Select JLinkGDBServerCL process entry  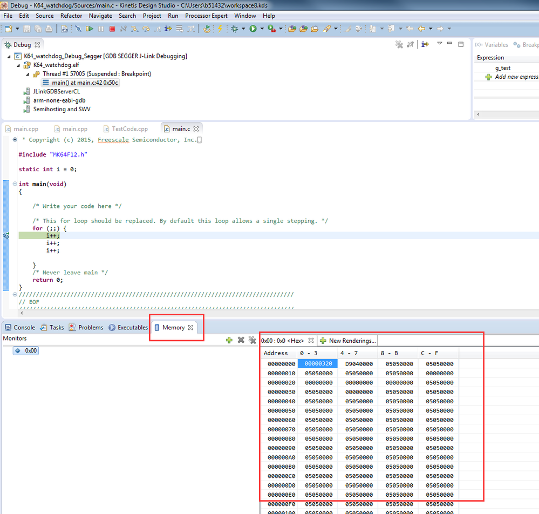pos(52,91)
